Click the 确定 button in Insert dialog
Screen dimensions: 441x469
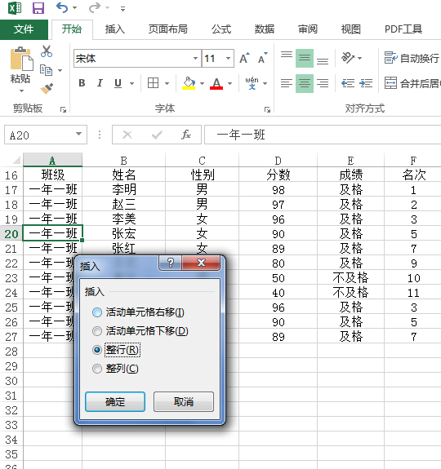pos(115,401)
